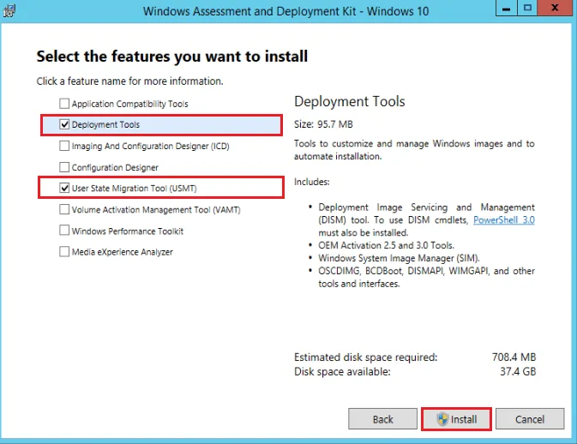Open the PowerShell 3.0 link

click(504, 220)
